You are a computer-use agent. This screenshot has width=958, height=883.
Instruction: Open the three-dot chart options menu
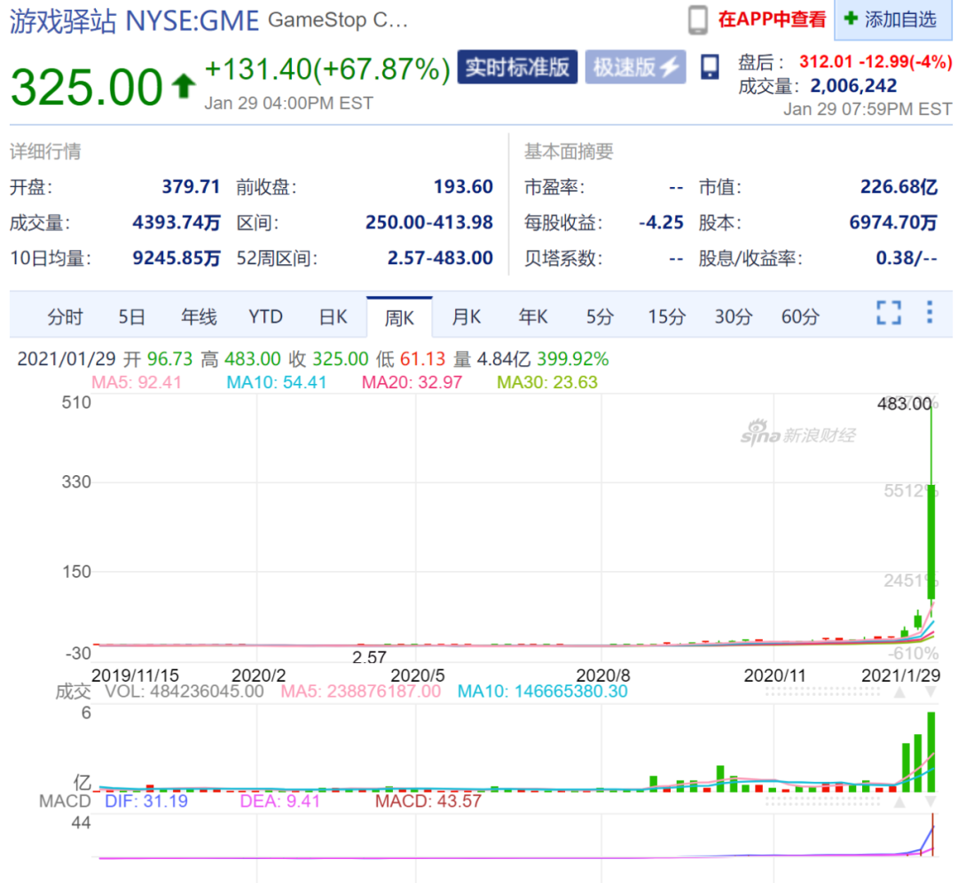point(929,312)
